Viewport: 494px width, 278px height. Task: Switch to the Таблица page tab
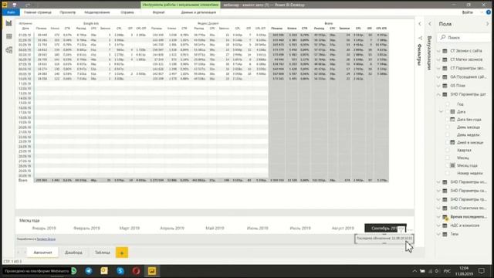pyautogui.click(x=103, y=253)
